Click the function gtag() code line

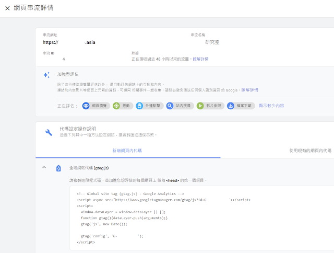124,218
